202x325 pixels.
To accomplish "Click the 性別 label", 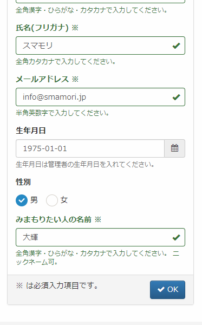I will 23,182.
